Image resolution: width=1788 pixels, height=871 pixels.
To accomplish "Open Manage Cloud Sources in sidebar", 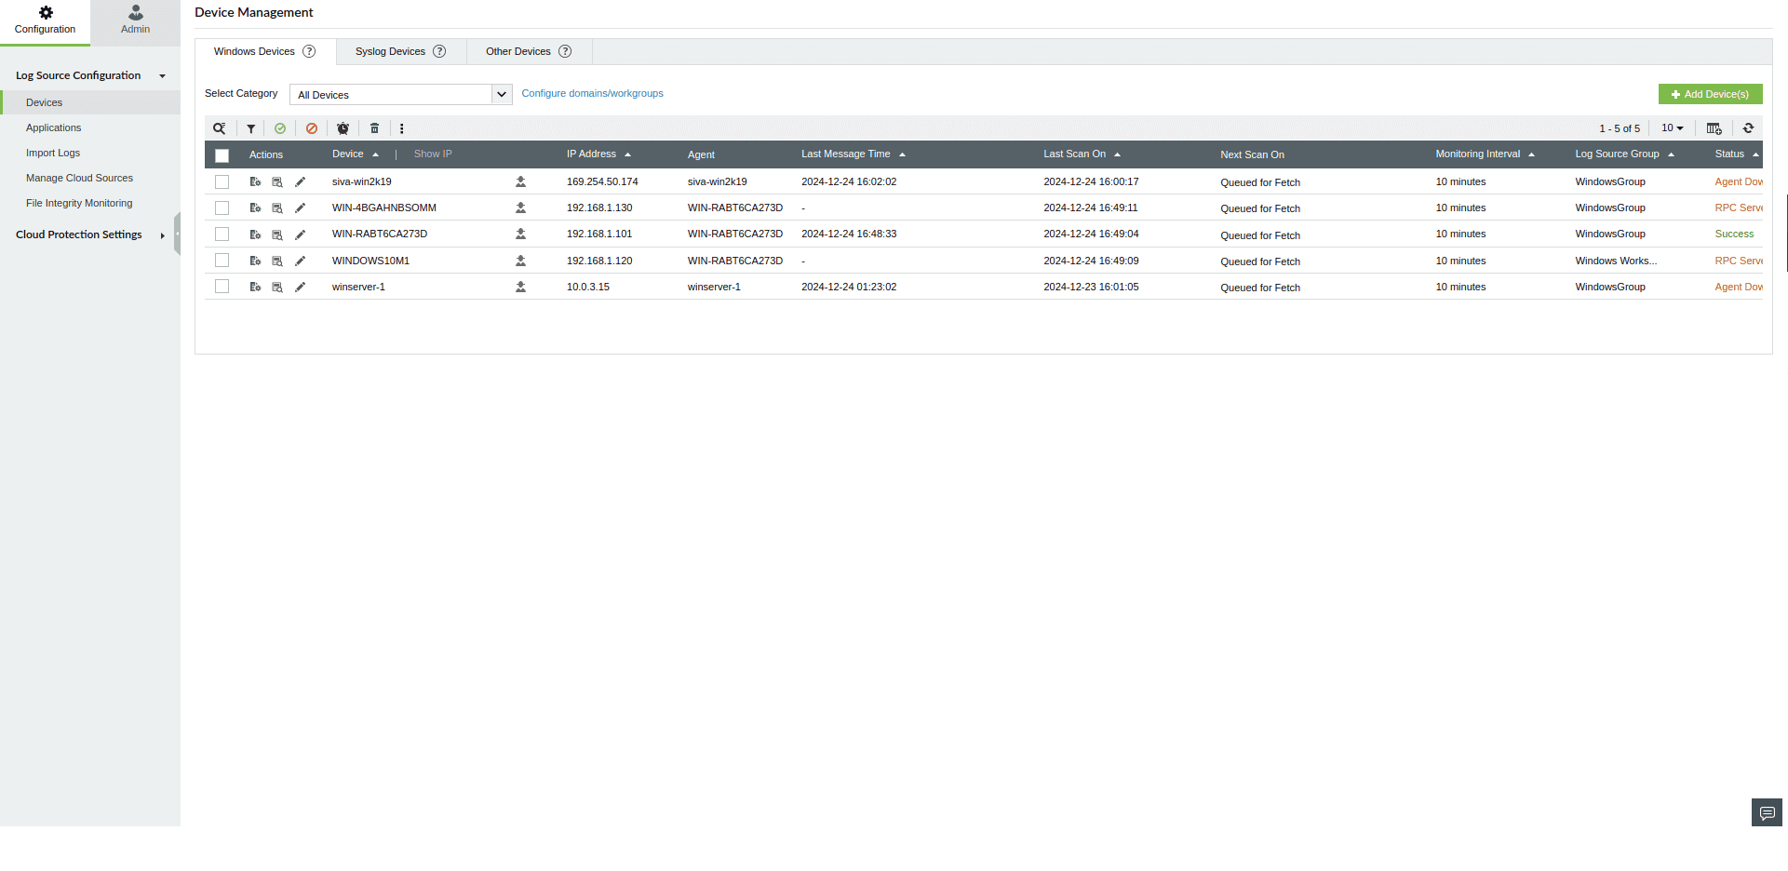I will (79, 178).
